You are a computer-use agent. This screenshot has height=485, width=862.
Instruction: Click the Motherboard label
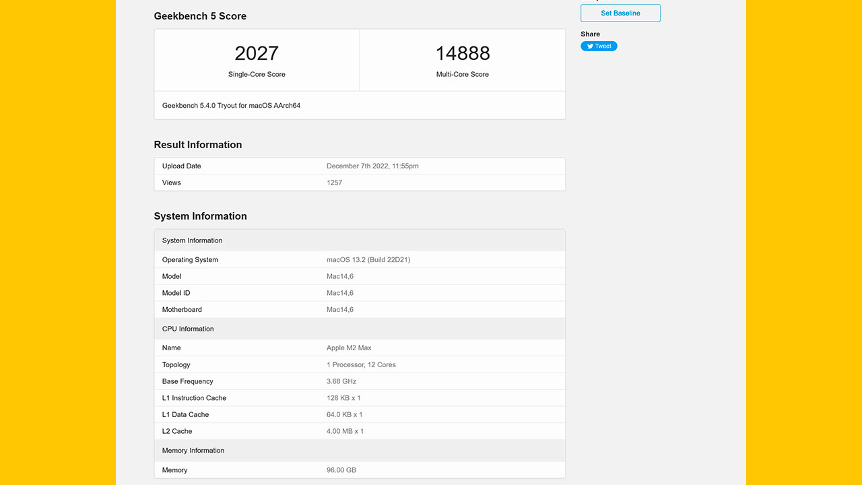182,310
